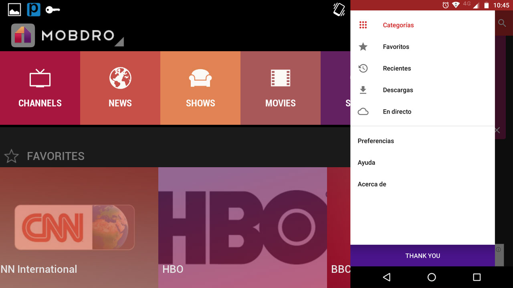The width and height of the screenshot is (513, 288).
Task: Click the Favorites star icon on dark screen
Action: (x=11, y=156)
